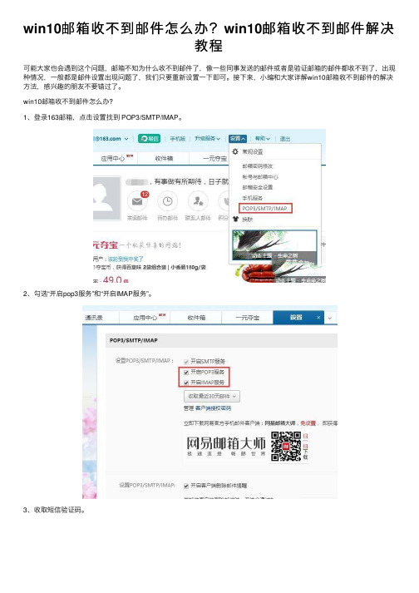Uncheck the 开启IMAP服务 checkbox
The width and height of the screenshot is (419, 593).
click(x=186, y=383)
